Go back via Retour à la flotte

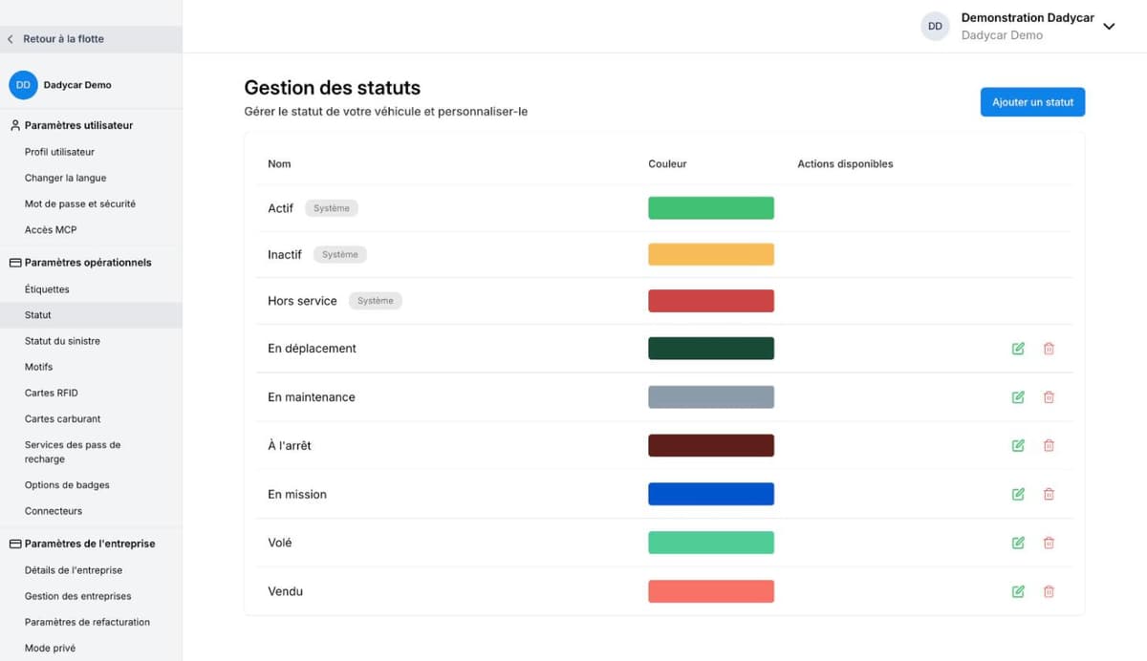64,39
